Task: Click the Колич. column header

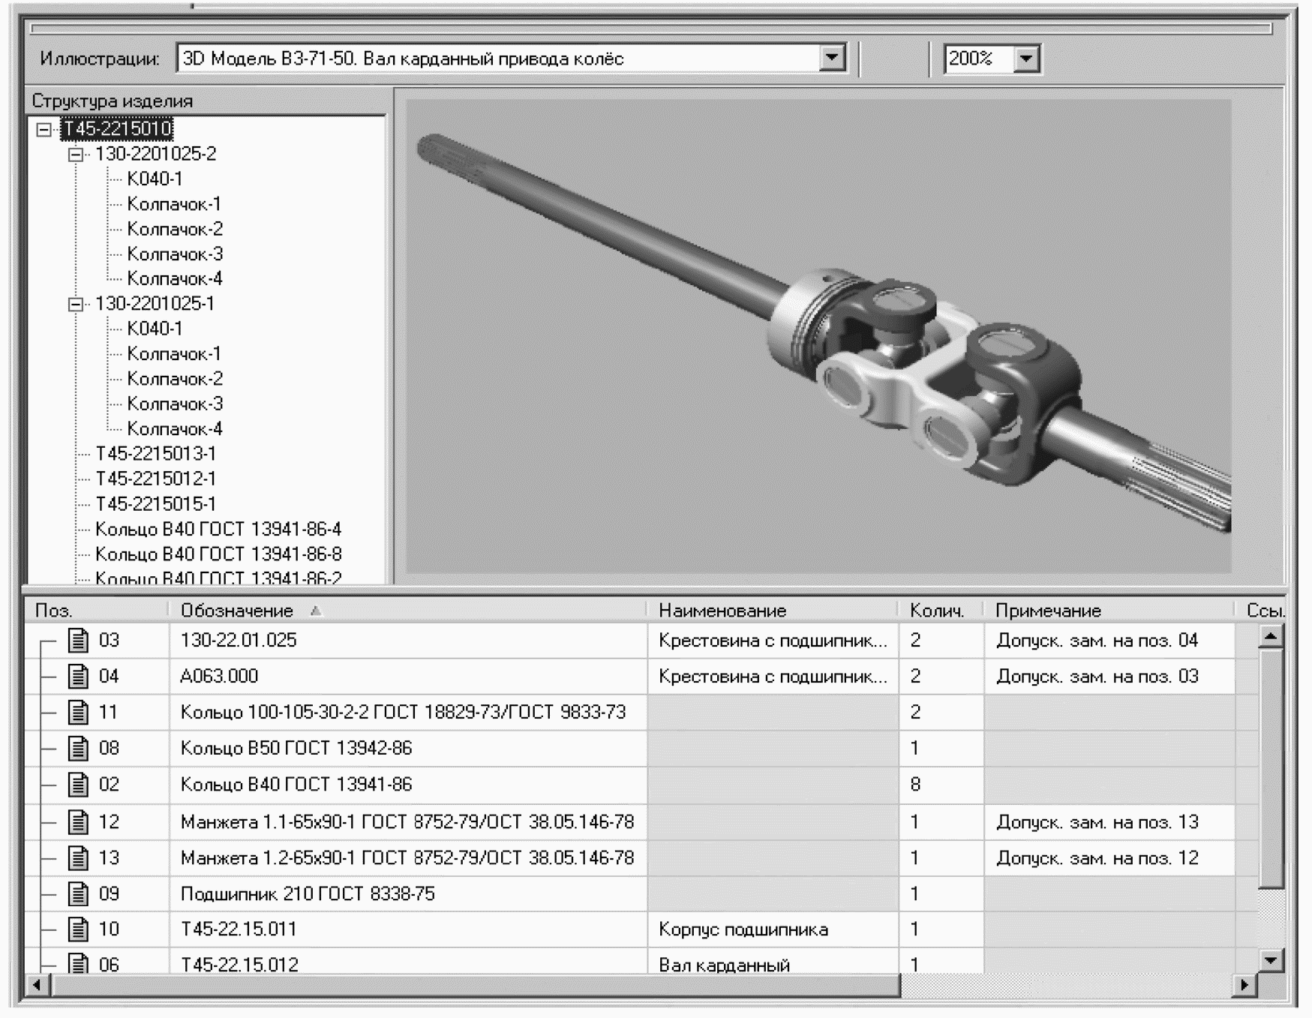Action: [x=936, y=611]
